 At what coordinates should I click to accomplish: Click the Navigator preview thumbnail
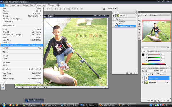156,31
